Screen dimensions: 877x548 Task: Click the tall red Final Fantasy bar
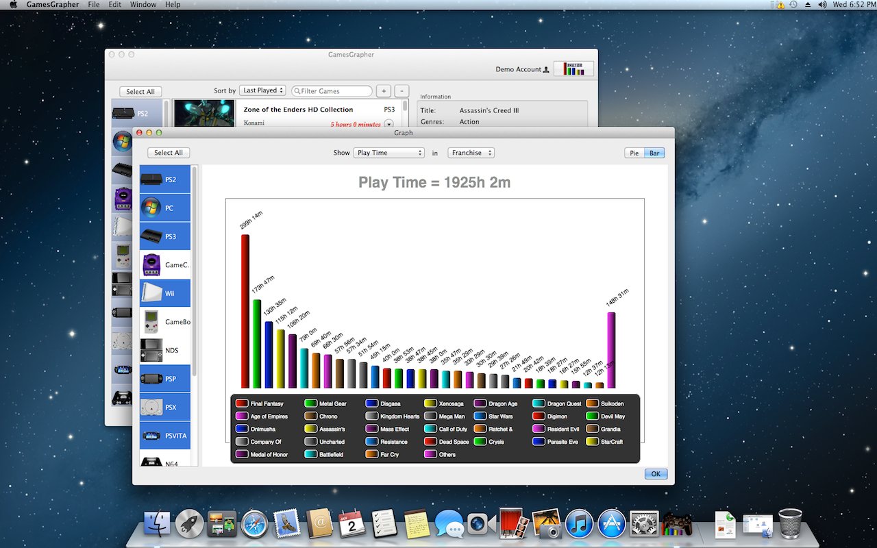tap(245, 312)
